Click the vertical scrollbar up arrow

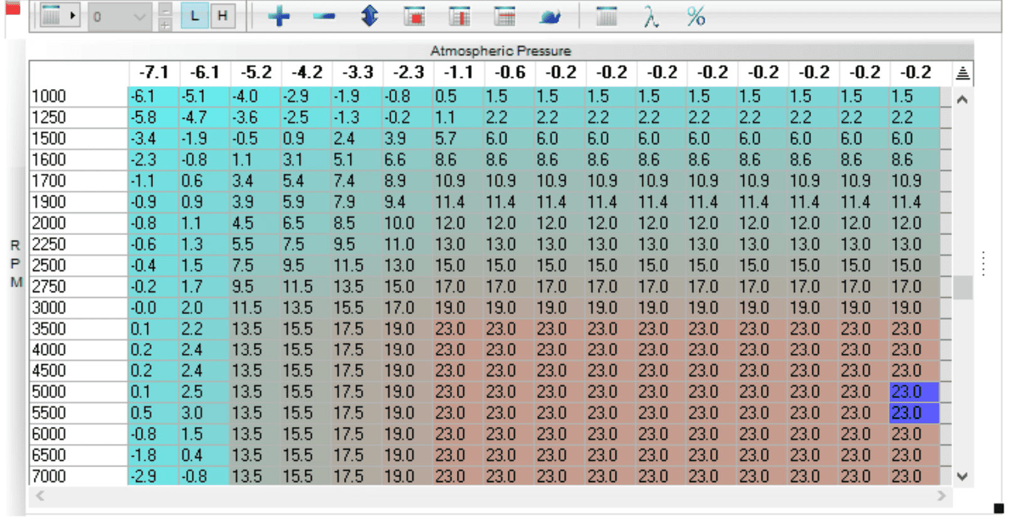tap(963, 100)
